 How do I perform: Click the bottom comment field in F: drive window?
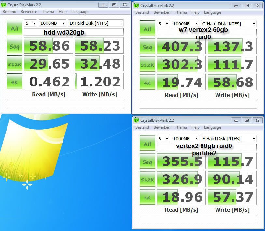point(198,219)
